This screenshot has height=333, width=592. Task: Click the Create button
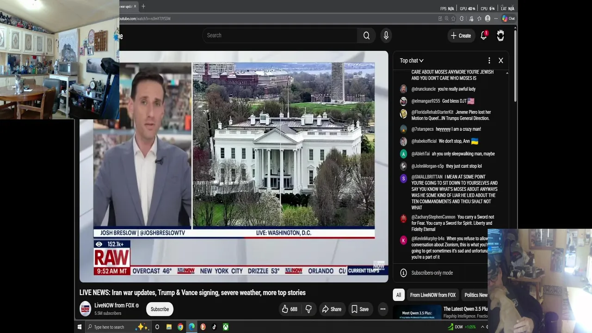(461, 36)
